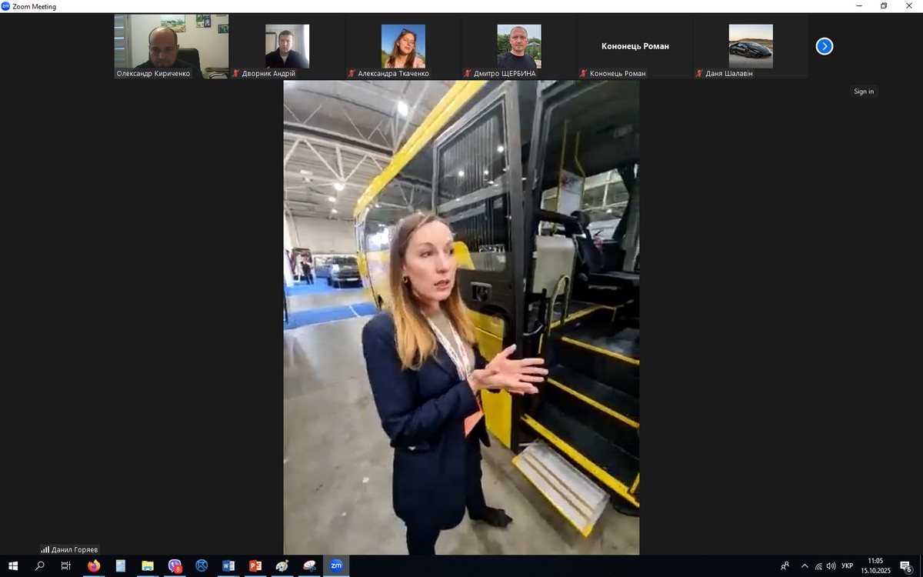Viewport: 923px width, 577px height.
Task: Launch Firefox from the taskbar
Action: point(94,566)
